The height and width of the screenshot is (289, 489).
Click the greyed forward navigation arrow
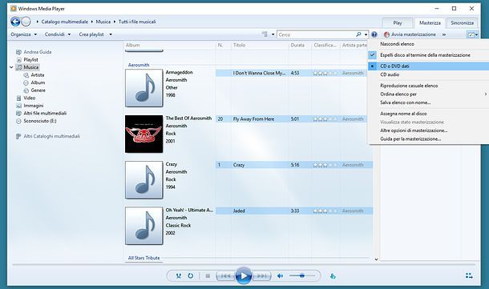(26, 22)
